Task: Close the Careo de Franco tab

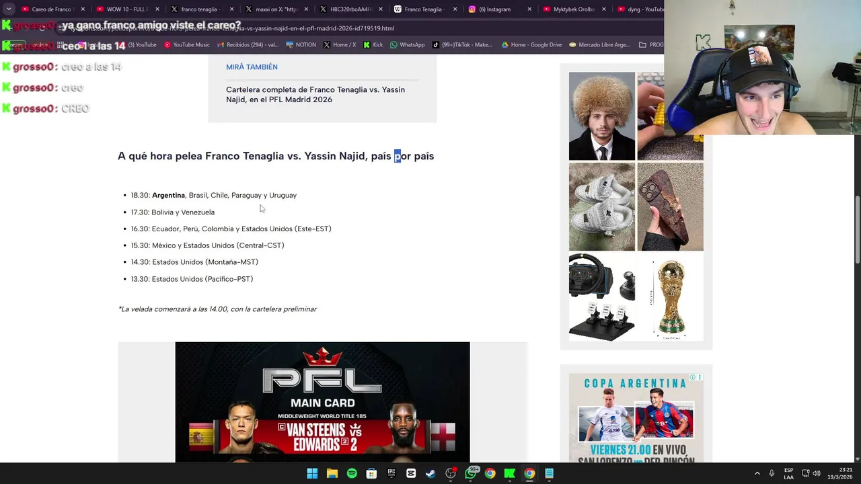Action: pyautogui.click(x=83, y=9)
